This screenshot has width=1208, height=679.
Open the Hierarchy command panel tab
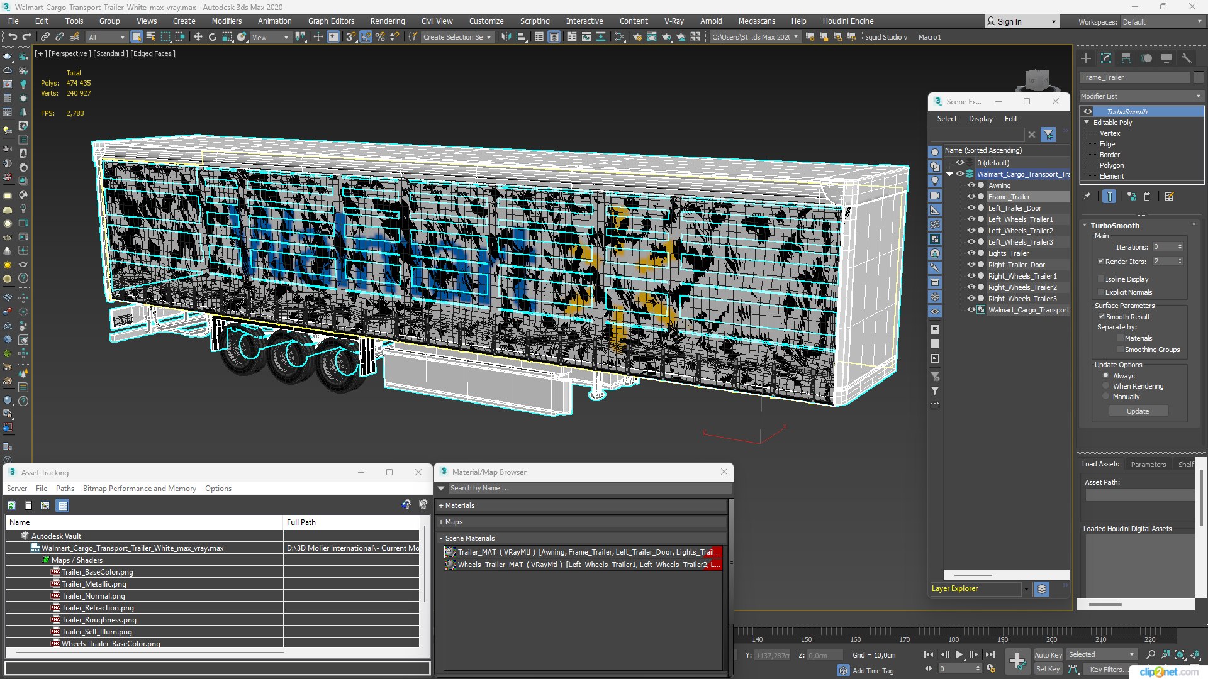[x=1126, y=58]
